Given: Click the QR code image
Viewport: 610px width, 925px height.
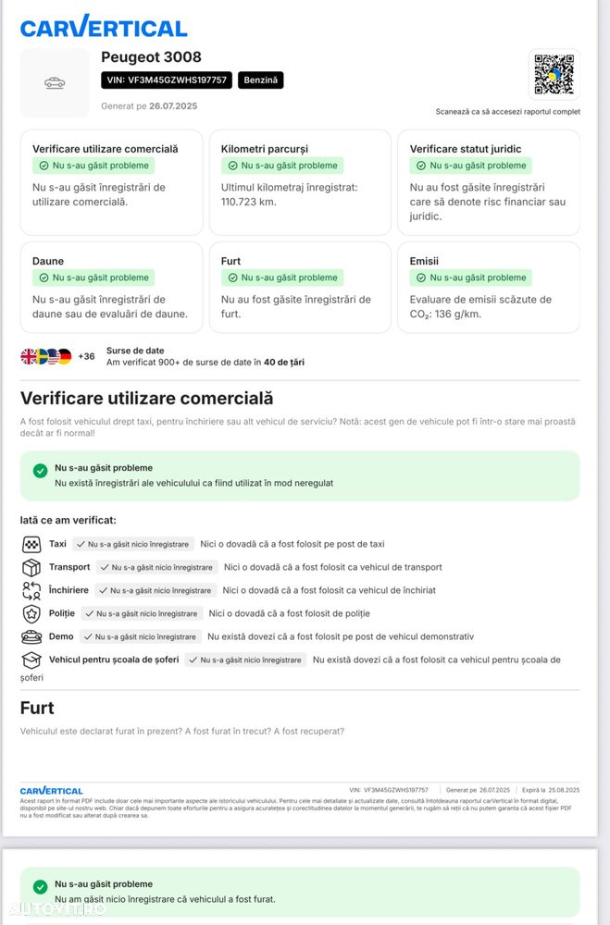Looking at the screenshot, I should (554, 75).
